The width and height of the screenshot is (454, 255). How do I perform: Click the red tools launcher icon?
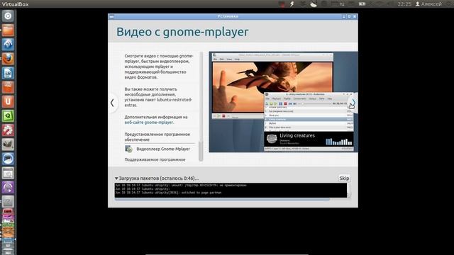[8, 130]
